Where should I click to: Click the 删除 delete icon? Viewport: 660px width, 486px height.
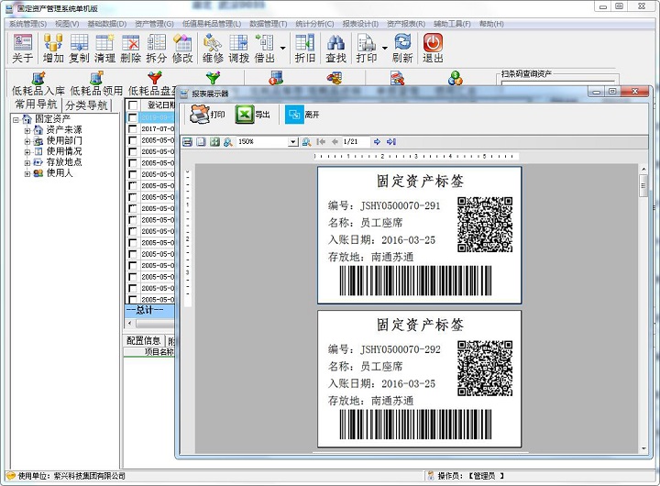coord(130,49)
